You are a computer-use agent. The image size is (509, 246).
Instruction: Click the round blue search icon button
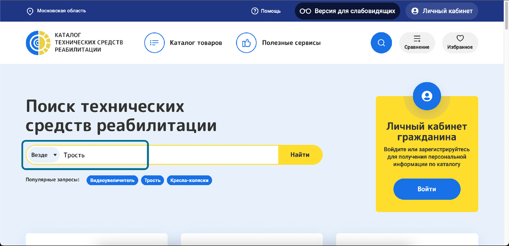[x=381, y=43]
